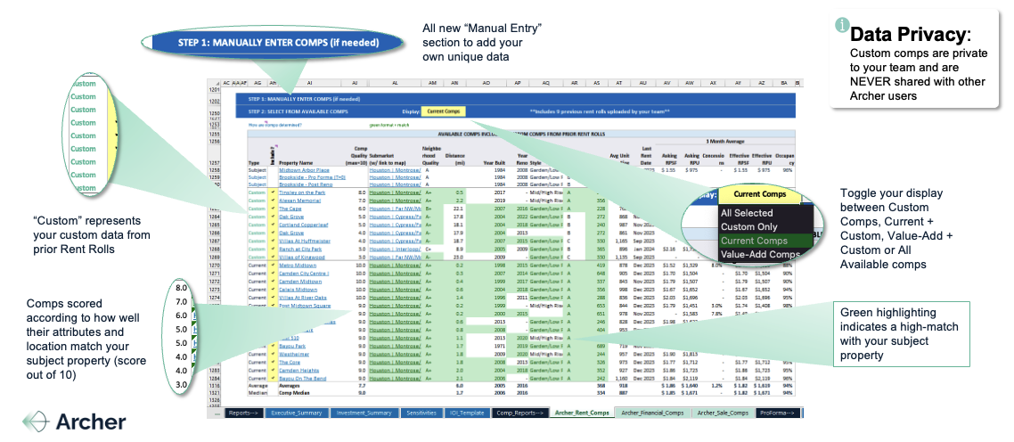Open the Bayou Park property link
The height and width of the screenshot is (442, 1014).
pos(291,347)
